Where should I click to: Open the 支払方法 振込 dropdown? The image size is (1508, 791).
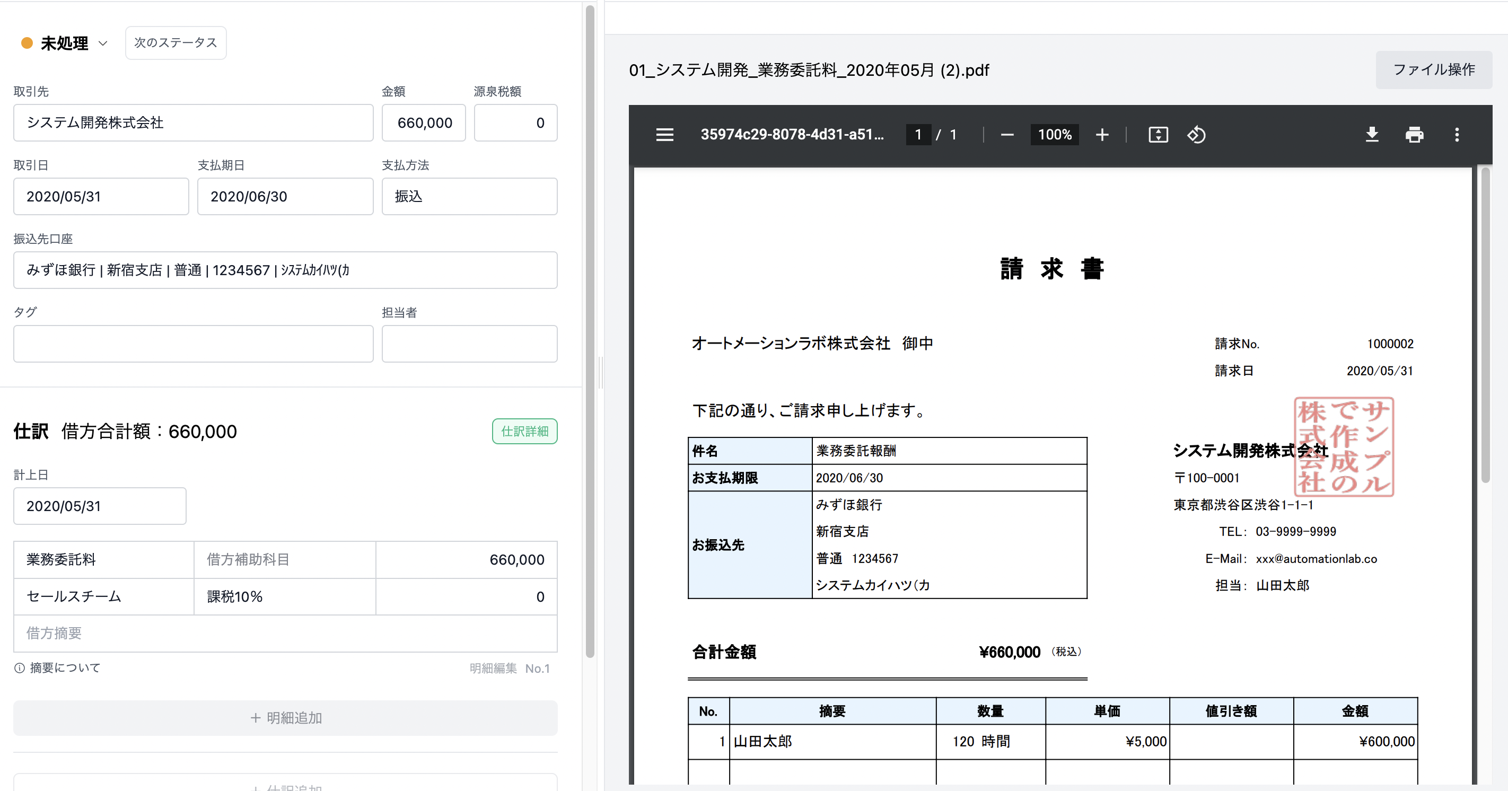tap(469, 196)
